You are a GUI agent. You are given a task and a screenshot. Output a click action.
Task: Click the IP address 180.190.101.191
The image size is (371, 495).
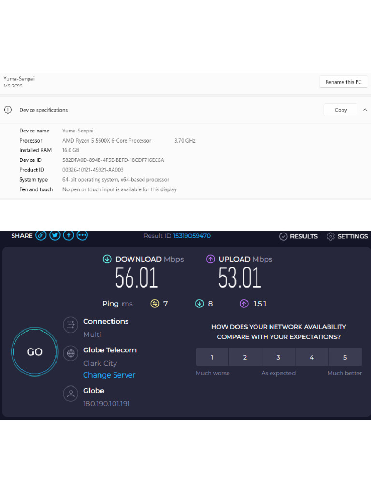[107, 404]
